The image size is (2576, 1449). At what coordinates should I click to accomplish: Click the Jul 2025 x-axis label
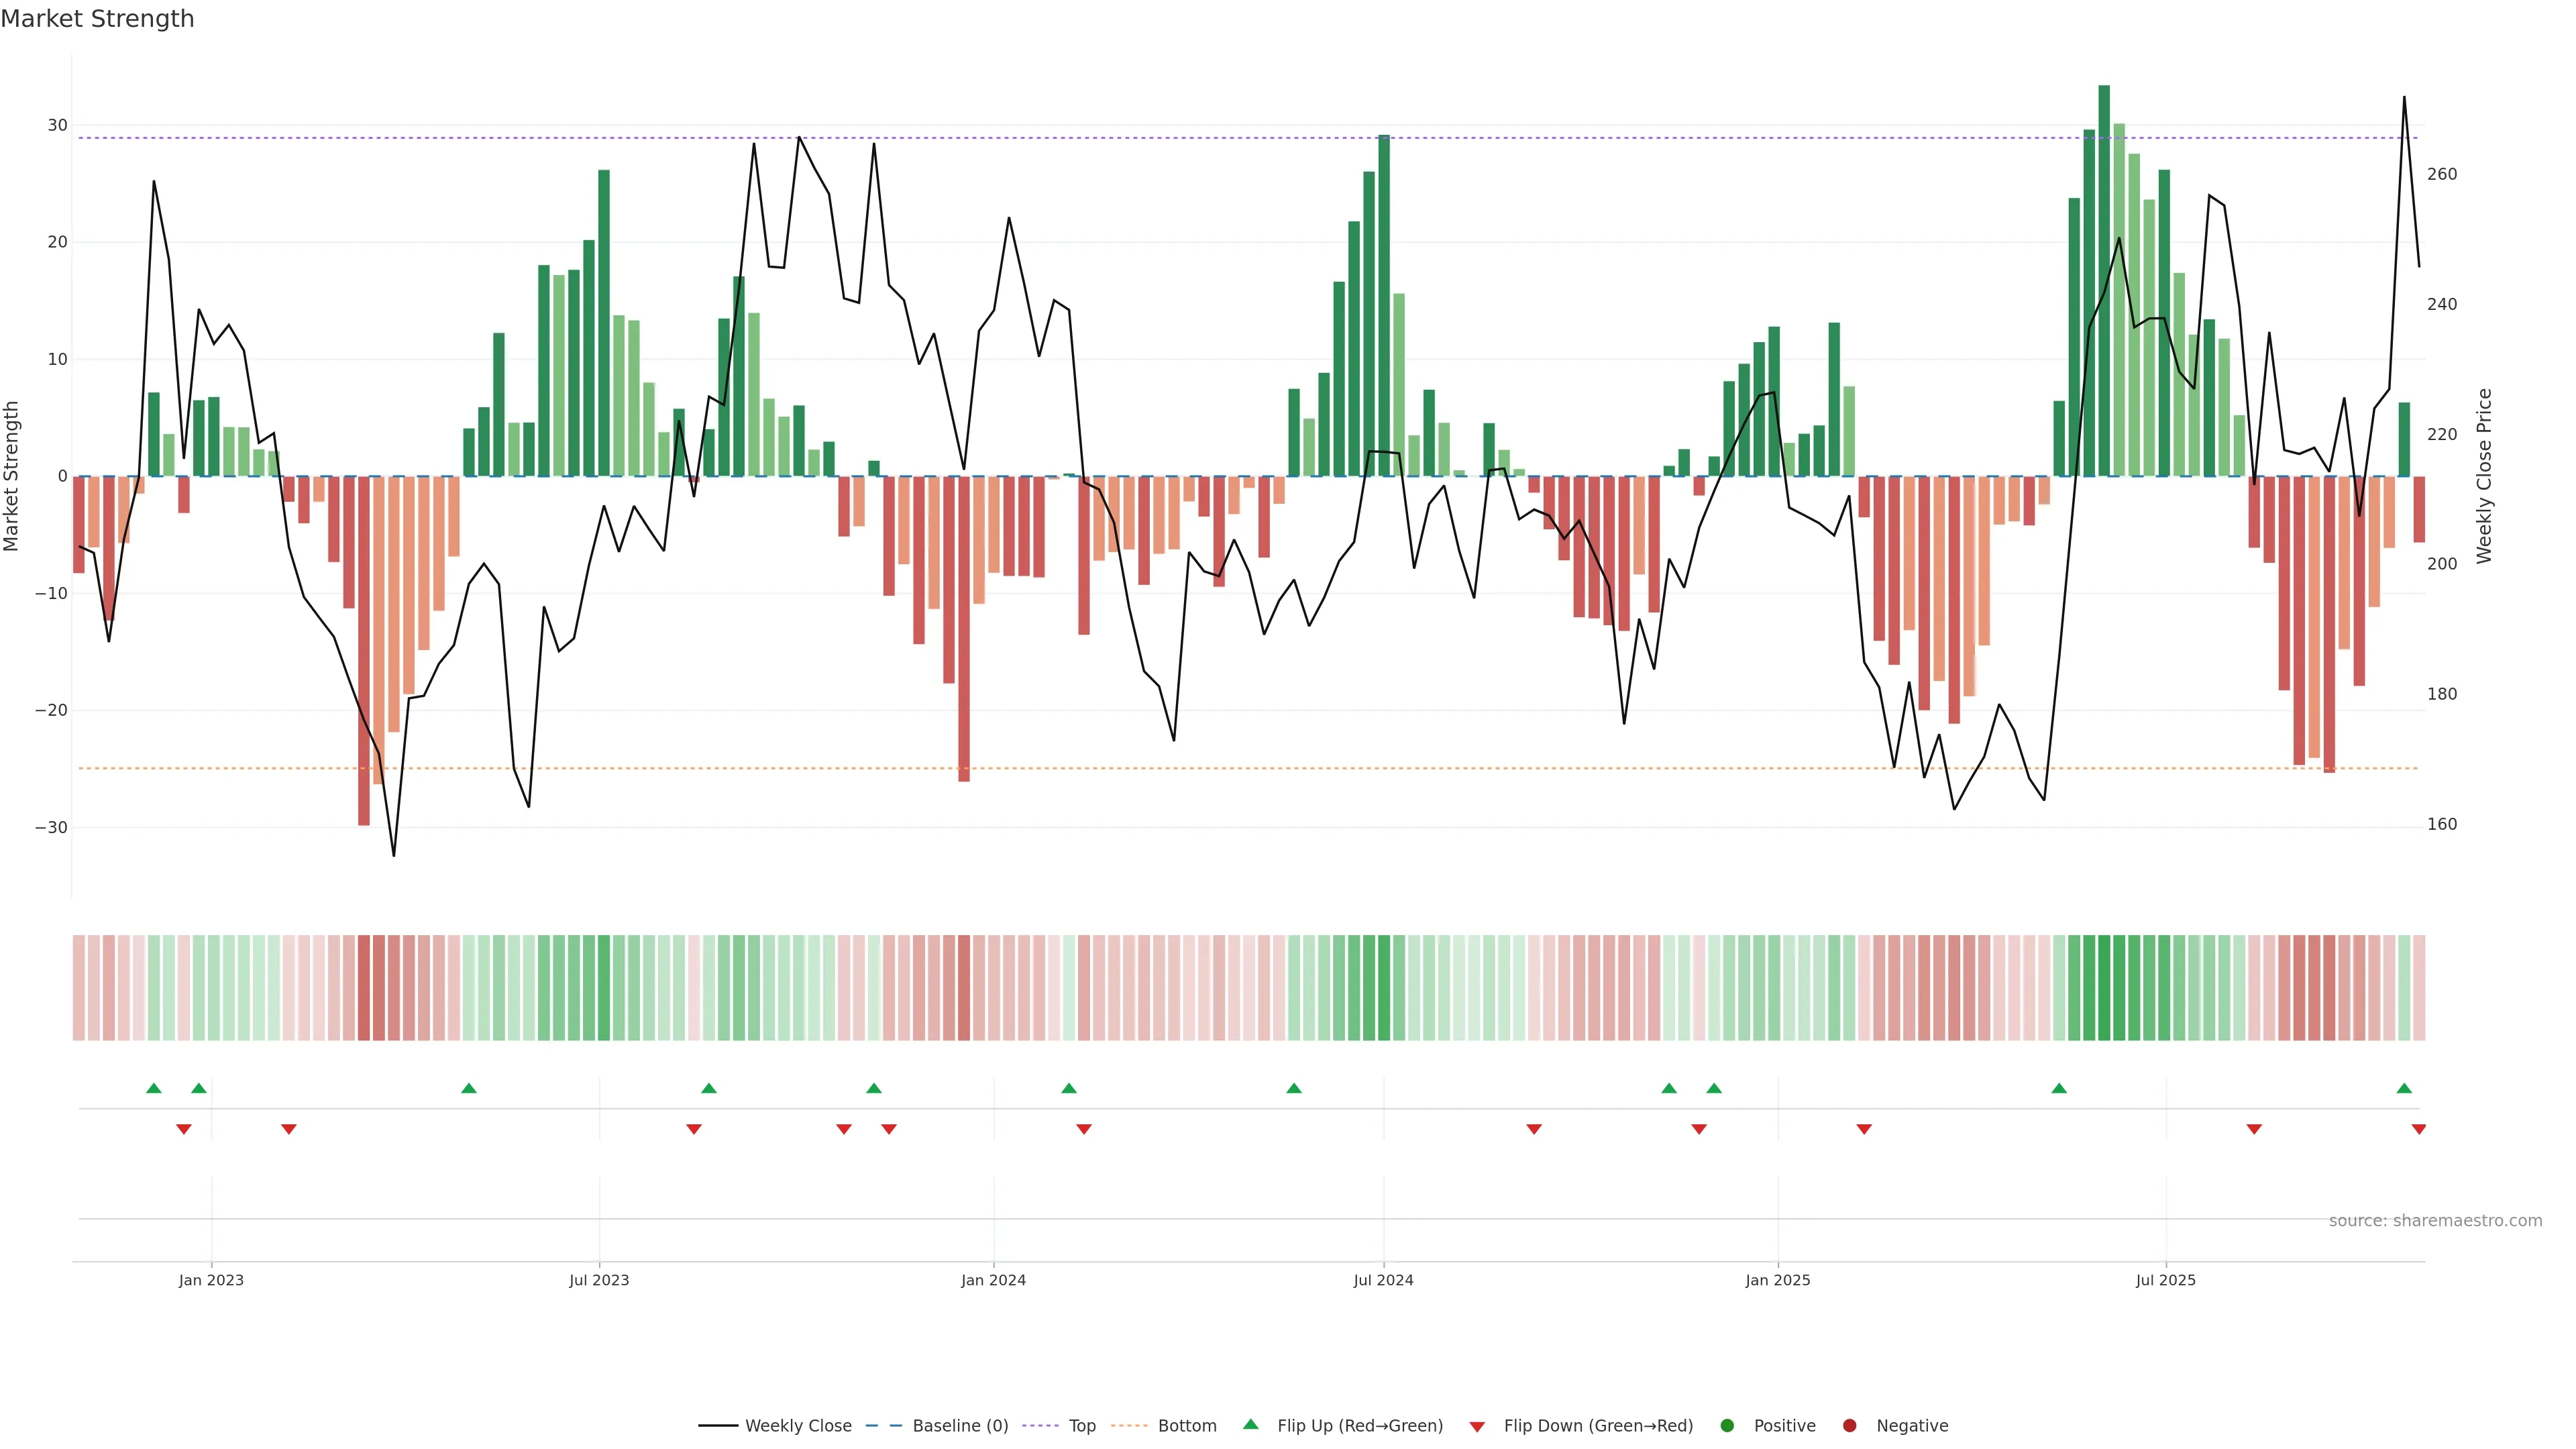(2165, 1280)
